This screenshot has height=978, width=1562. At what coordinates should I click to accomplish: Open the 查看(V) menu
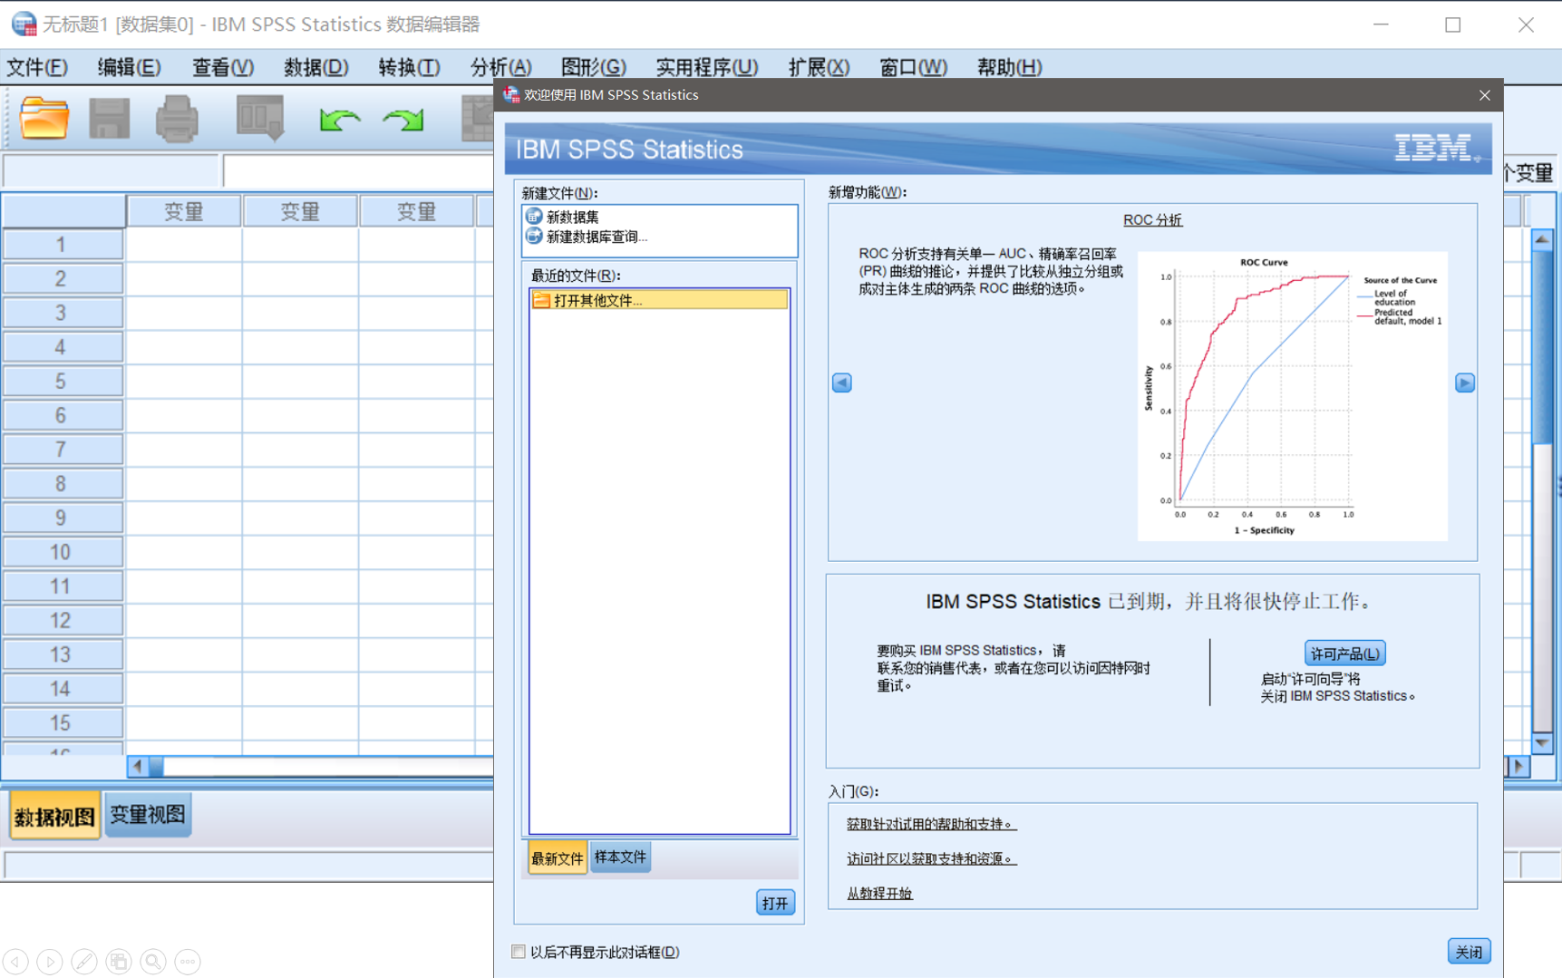pos(223,67)
